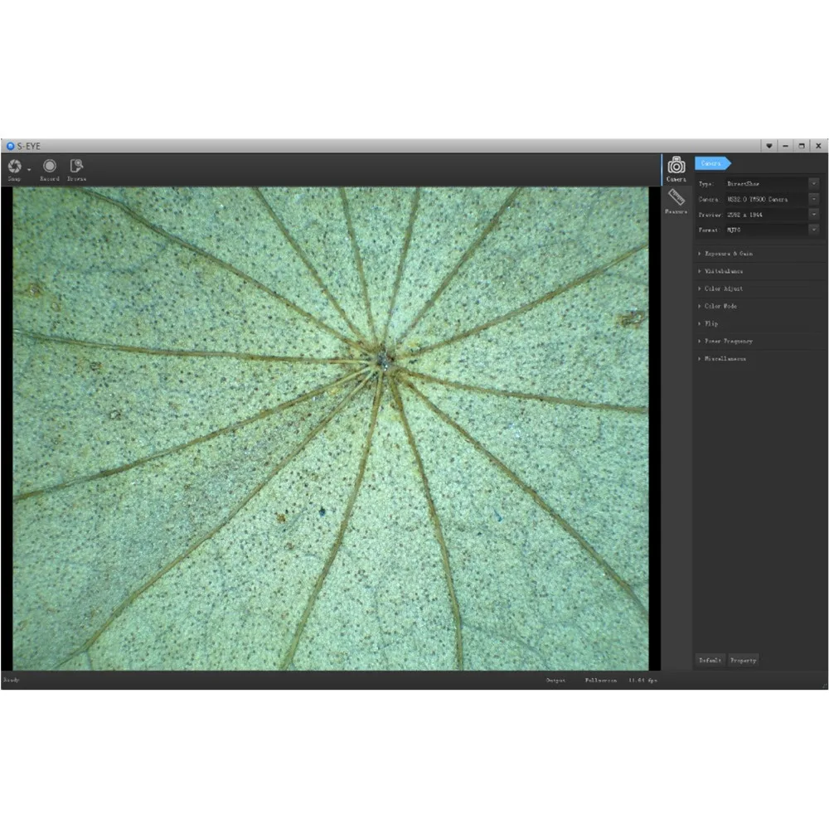Image resolution: width=829 pixels, height=829 pixels.
Task: Click the S-EYE application logo icon
Action: pos(10,146)
